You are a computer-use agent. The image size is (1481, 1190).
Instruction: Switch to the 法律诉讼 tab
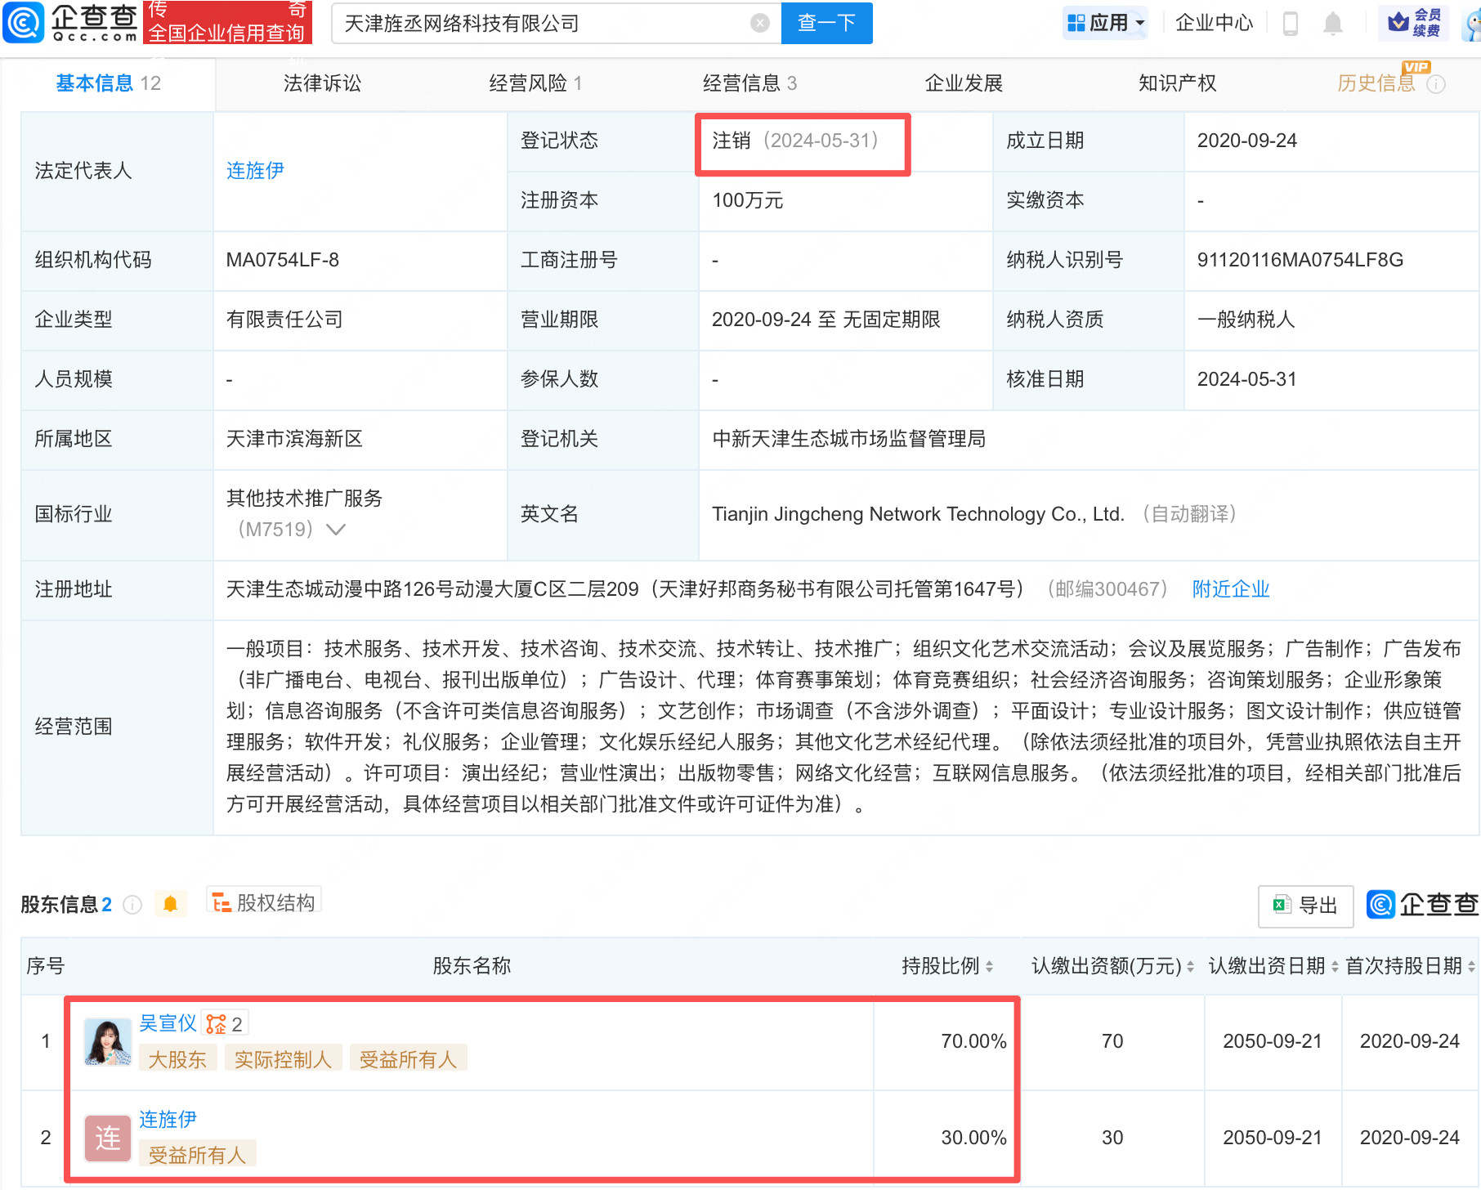[x=321, y=83]
